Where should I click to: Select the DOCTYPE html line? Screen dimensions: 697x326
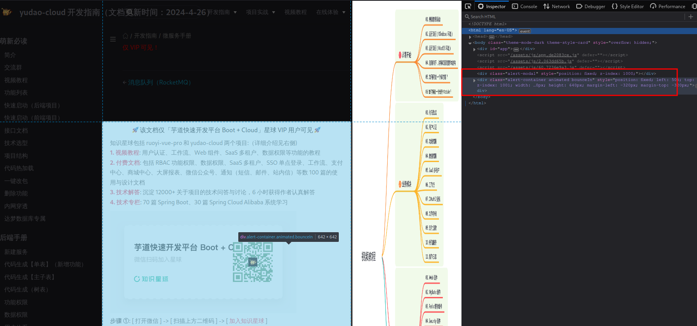click(487, 24)
